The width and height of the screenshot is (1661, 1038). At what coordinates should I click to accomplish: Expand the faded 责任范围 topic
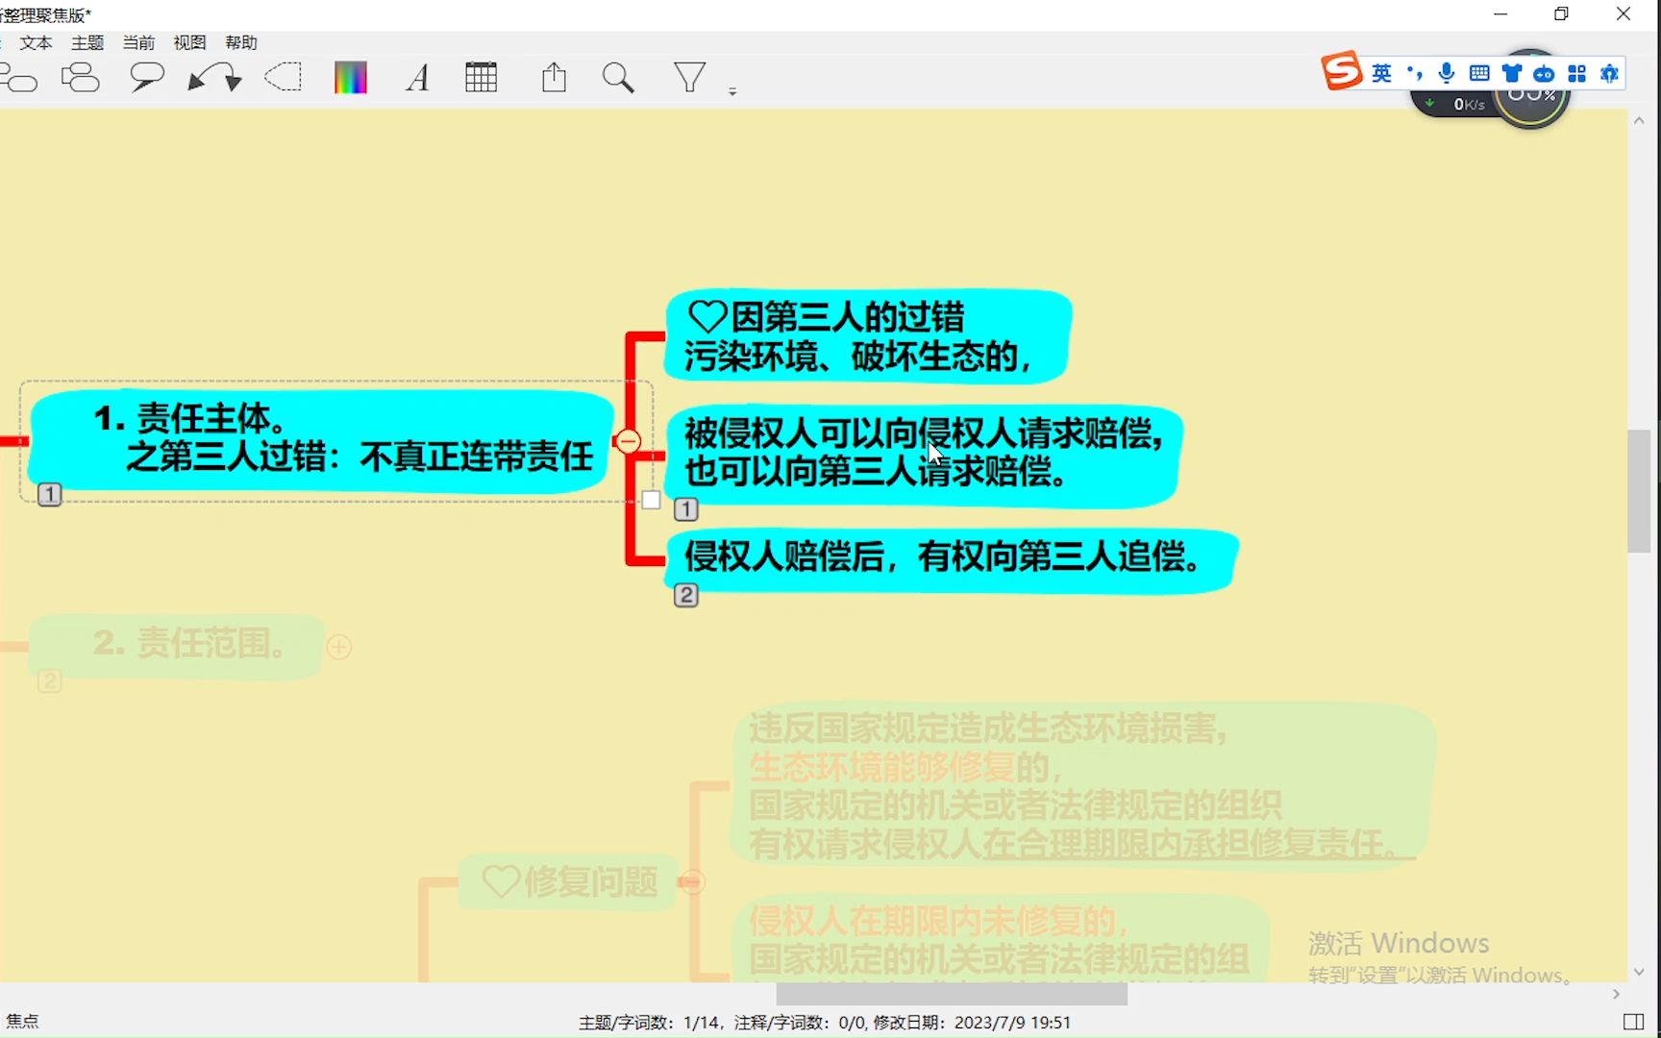click(x=338, y=647)
